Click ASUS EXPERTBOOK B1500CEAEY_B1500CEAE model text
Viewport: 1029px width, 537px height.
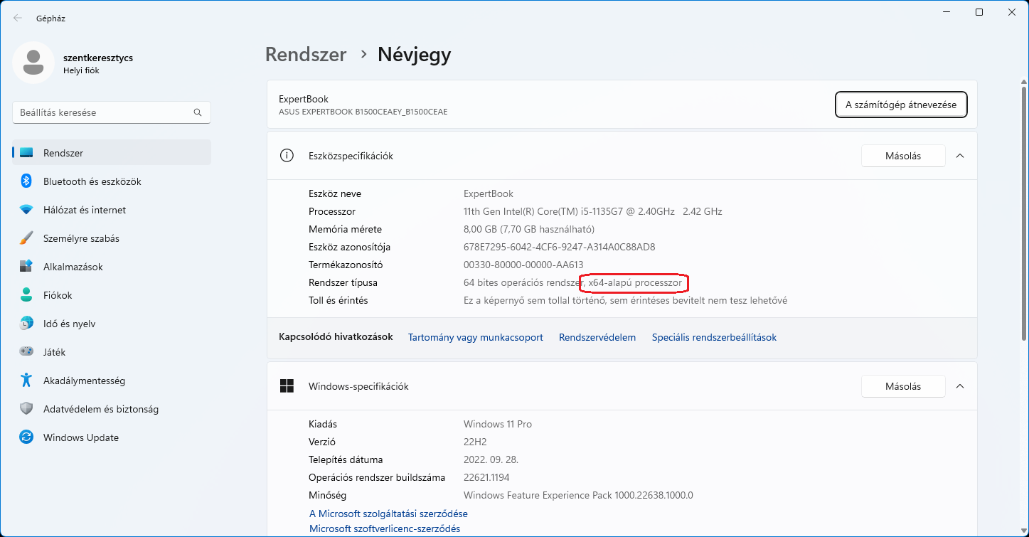pyautogui.click(x=363, y=112)
